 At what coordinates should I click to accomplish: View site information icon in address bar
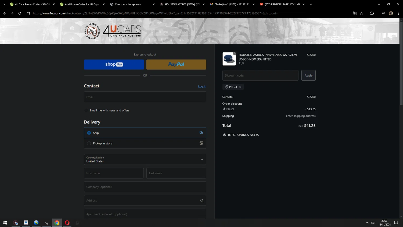29,13
